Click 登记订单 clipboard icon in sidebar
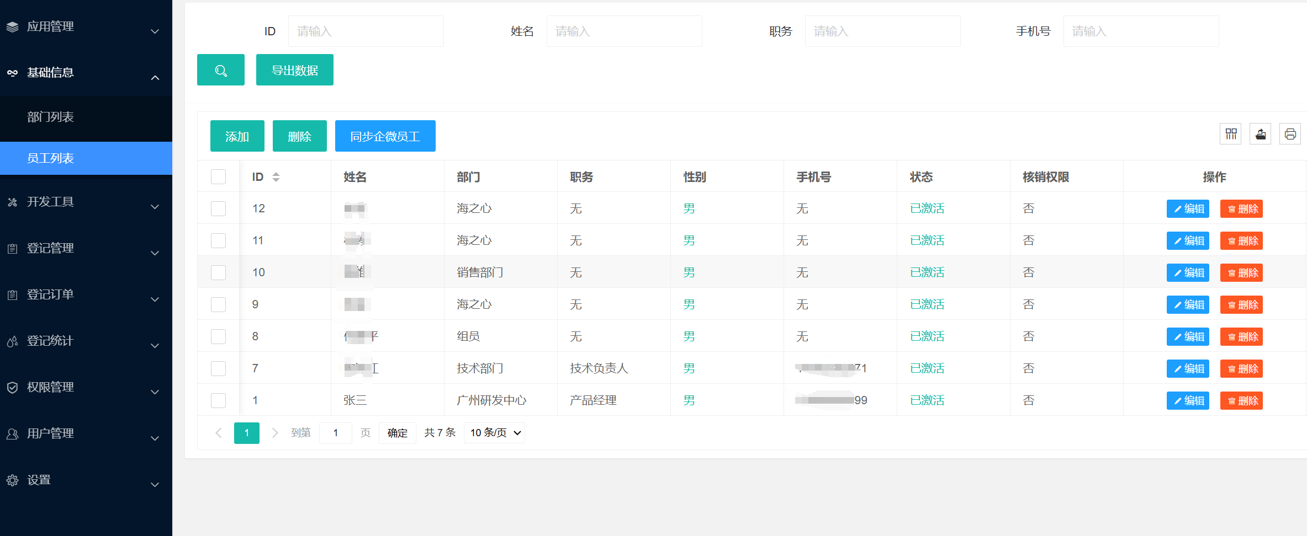Screen dimensions: 1307x536 click(12, 295)
